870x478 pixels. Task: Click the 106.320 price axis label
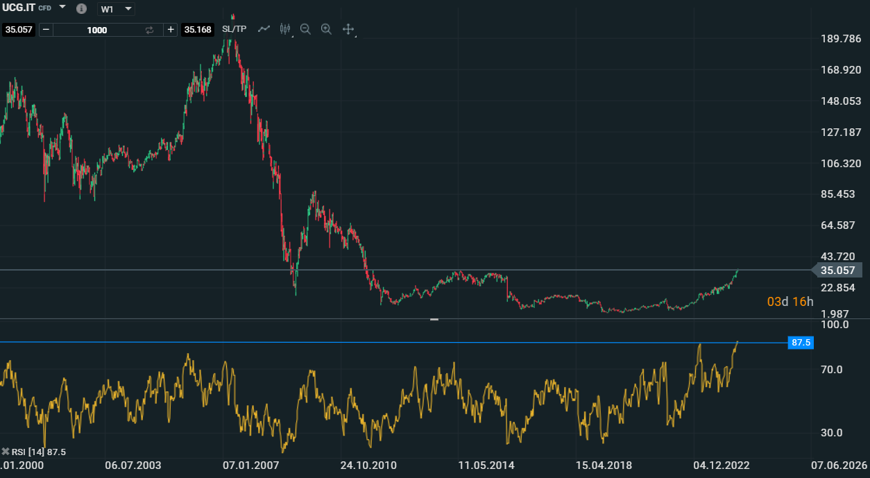pyautogui.click(x=841, y=164)
